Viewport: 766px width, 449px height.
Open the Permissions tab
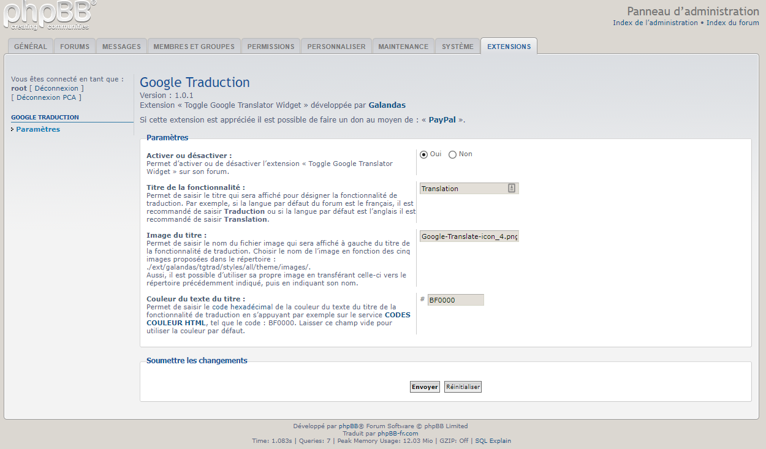tap(271, 47)
